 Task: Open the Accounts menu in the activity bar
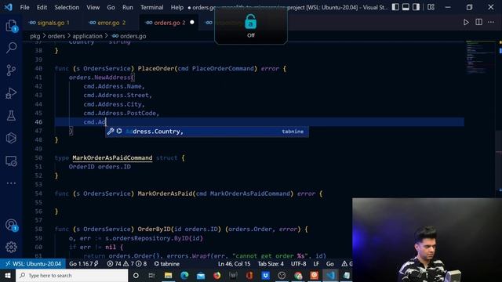[x=11, y=225]
